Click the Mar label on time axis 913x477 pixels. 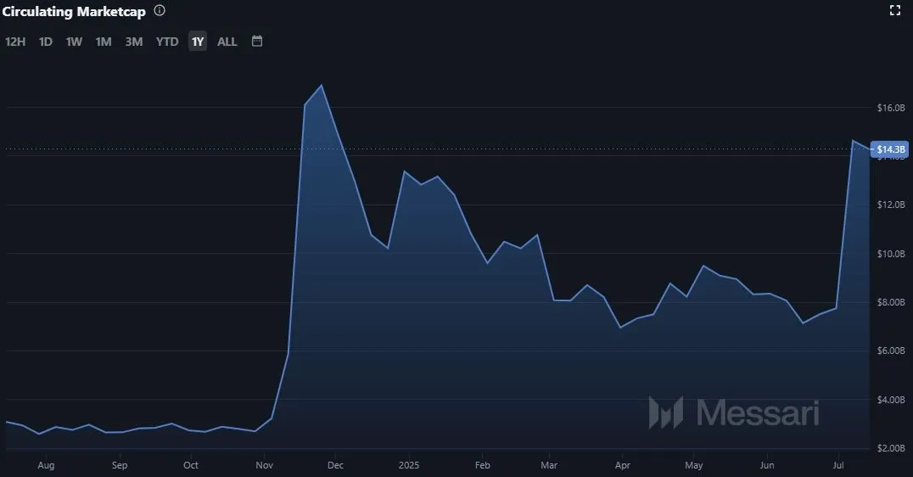coord(549,465)
